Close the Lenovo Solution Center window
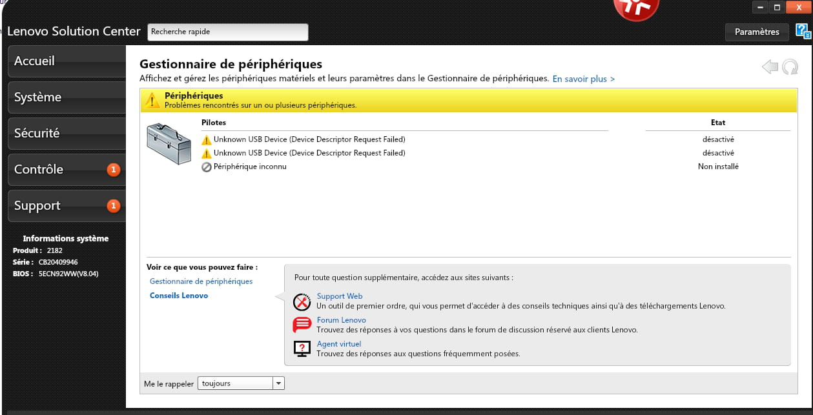The width and height of the screenshot is (813, 415). pyautogui.click(x=799, y=7)
